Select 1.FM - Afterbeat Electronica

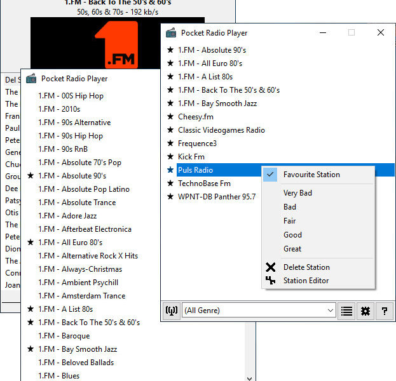[85, 229]
